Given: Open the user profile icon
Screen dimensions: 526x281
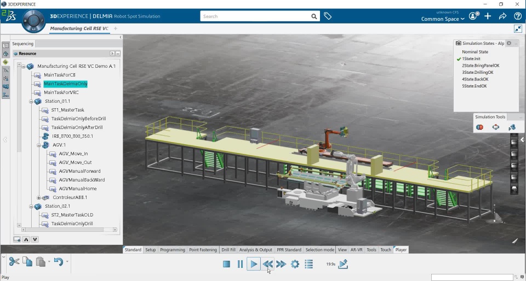Looking at the screenshot, I should coord(473,16).
